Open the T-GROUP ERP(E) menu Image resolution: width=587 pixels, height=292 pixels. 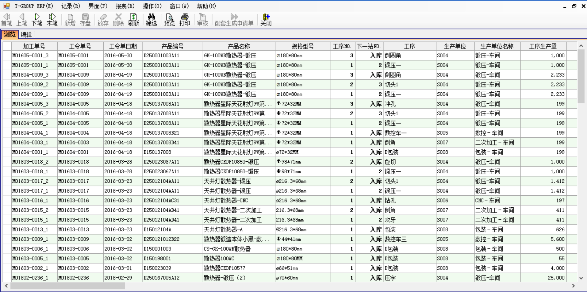click(x=34, y=6)
